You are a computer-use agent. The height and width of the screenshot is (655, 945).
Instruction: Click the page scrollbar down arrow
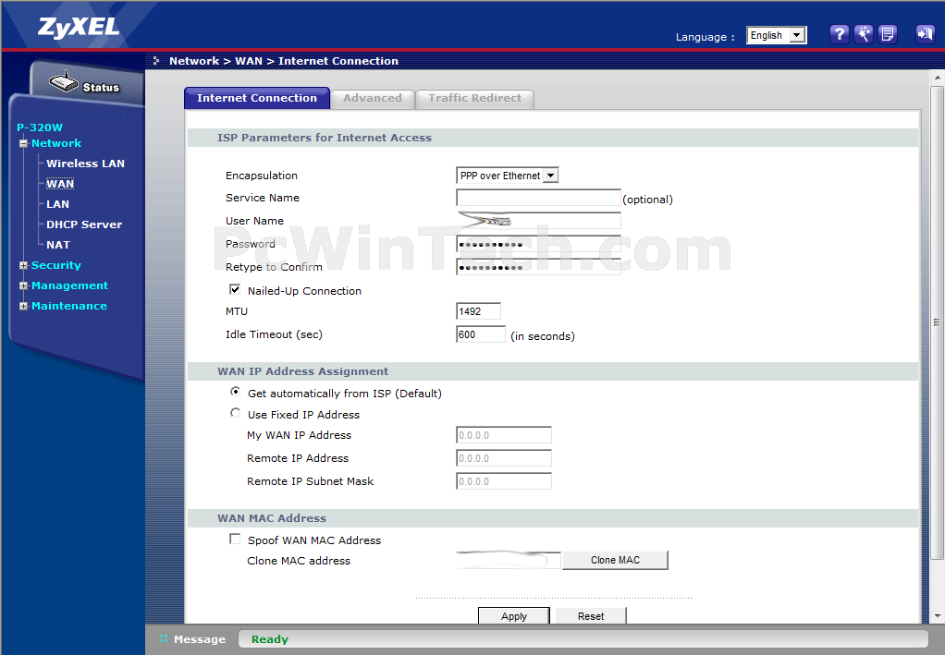point(938,616)
